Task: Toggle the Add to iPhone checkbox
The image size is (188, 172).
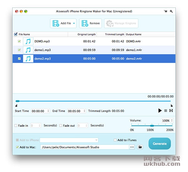Action: click(17, 140)
